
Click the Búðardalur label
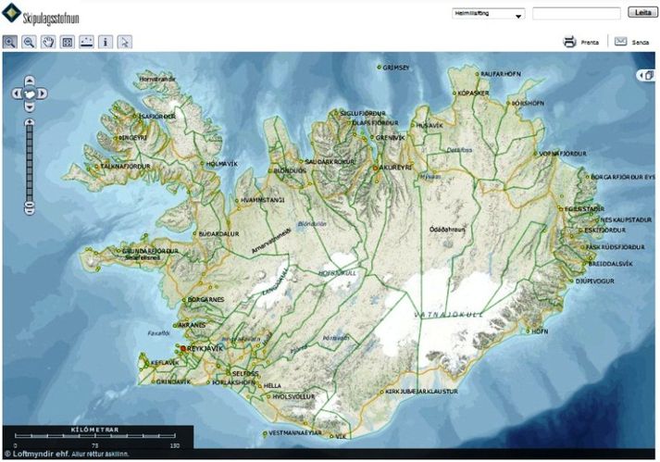click(x=218, y=233)
